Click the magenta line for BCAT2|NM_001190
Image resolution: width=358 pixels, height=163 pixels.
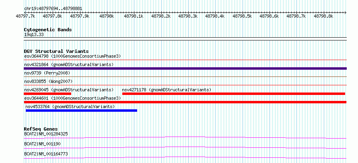coord(185,147)
